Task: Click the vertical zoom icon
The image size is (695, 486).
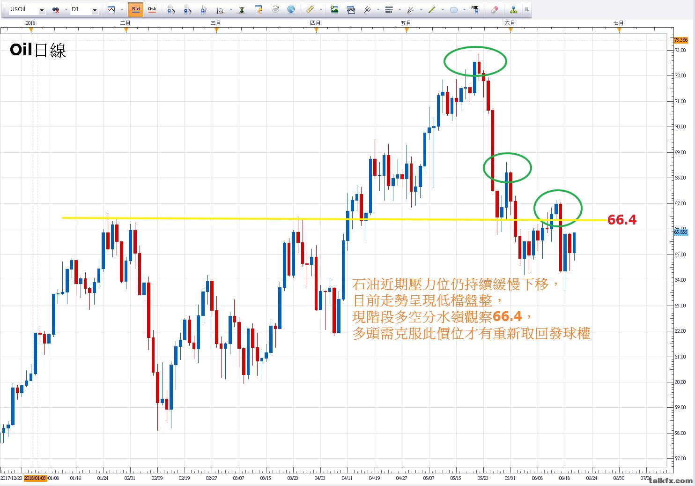Action: pos(220,9)
